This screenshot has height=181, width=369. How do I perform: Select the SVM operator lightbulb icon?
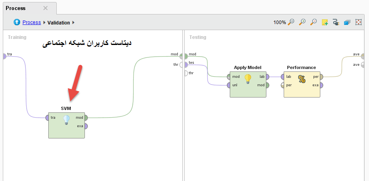point(66,120)
